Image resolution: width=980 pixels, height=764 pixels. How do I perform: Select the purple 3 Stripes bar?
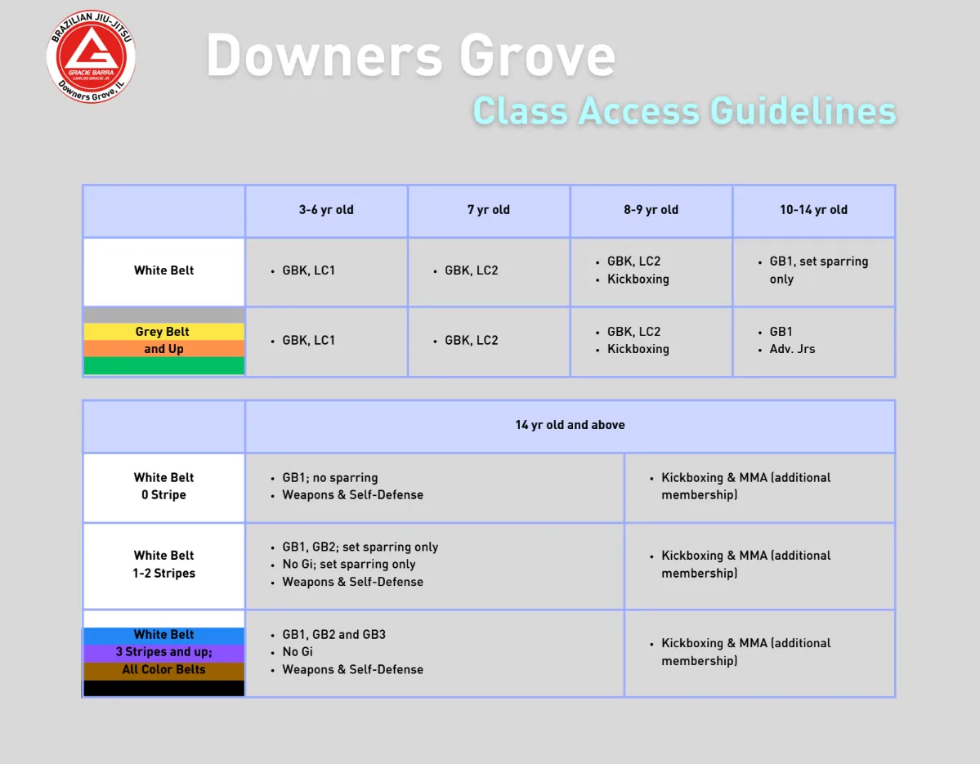pyautogui.click(x=163, y=652)
